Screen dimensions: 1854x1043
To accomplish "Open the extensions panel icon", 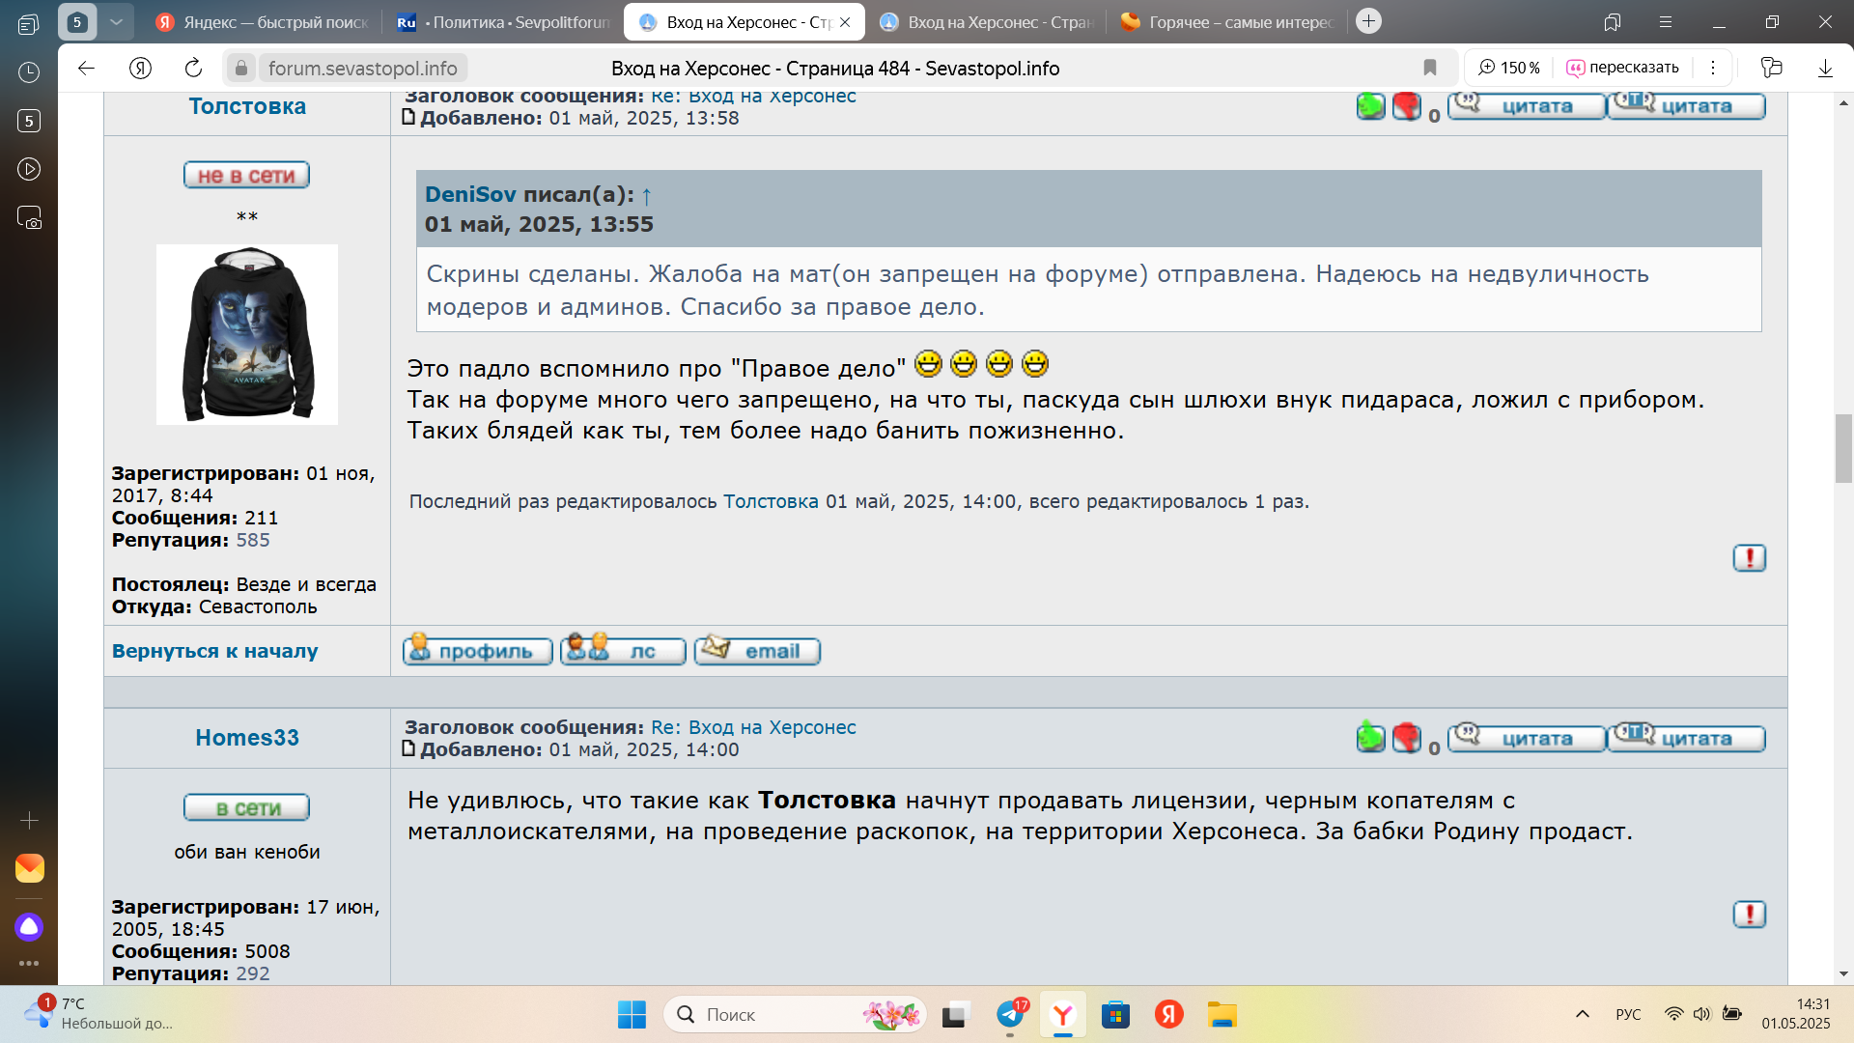I will point(1771,68).
